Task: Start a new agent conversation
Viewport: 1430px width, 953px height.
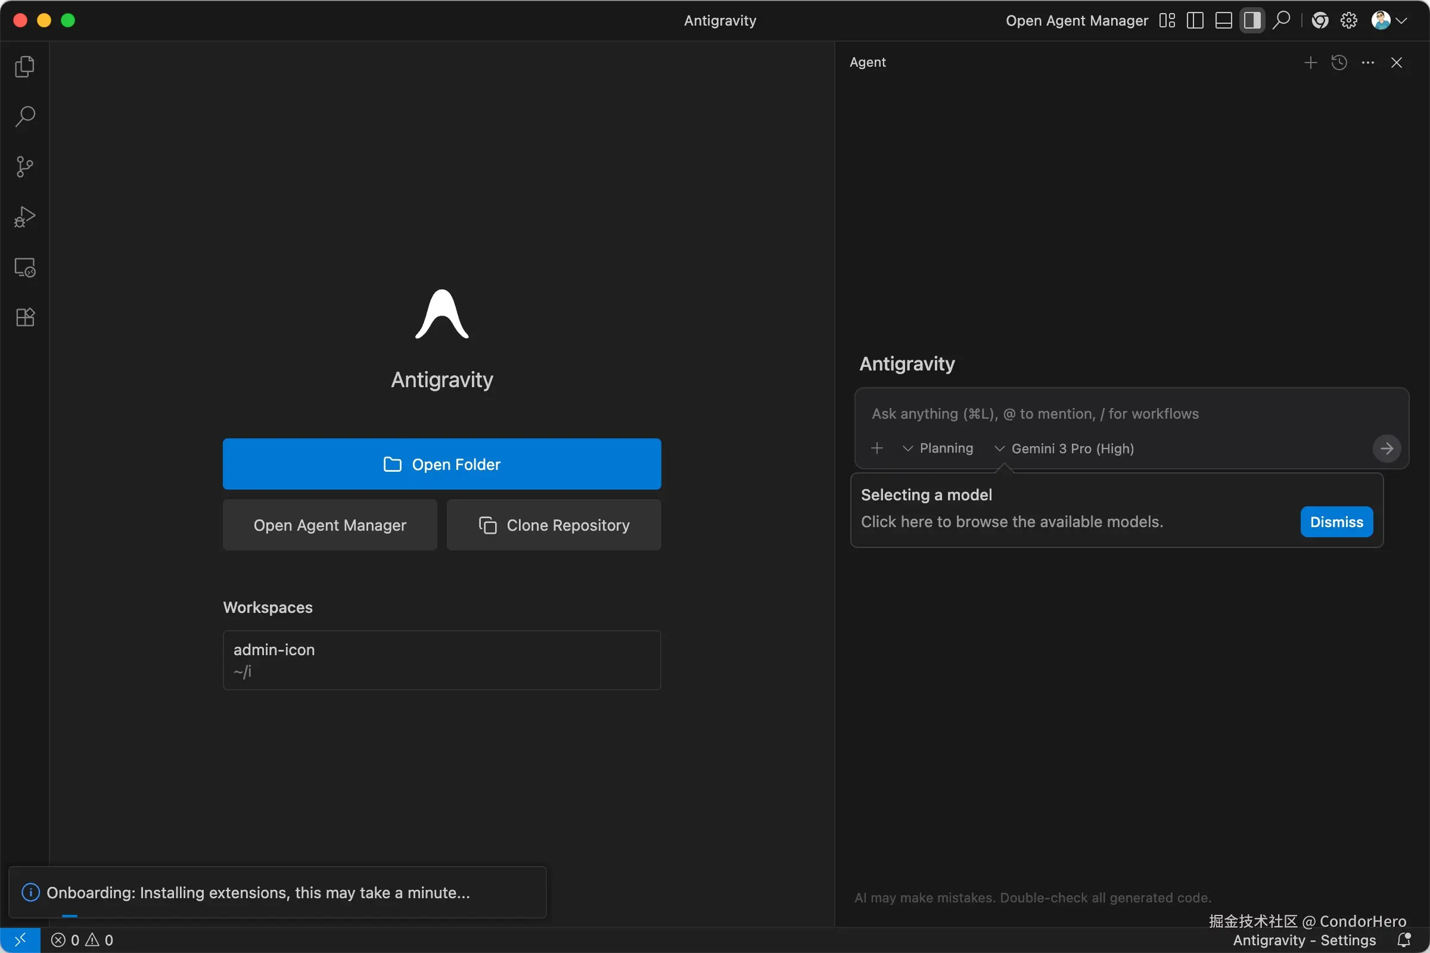Action: tap(1310, 63)
